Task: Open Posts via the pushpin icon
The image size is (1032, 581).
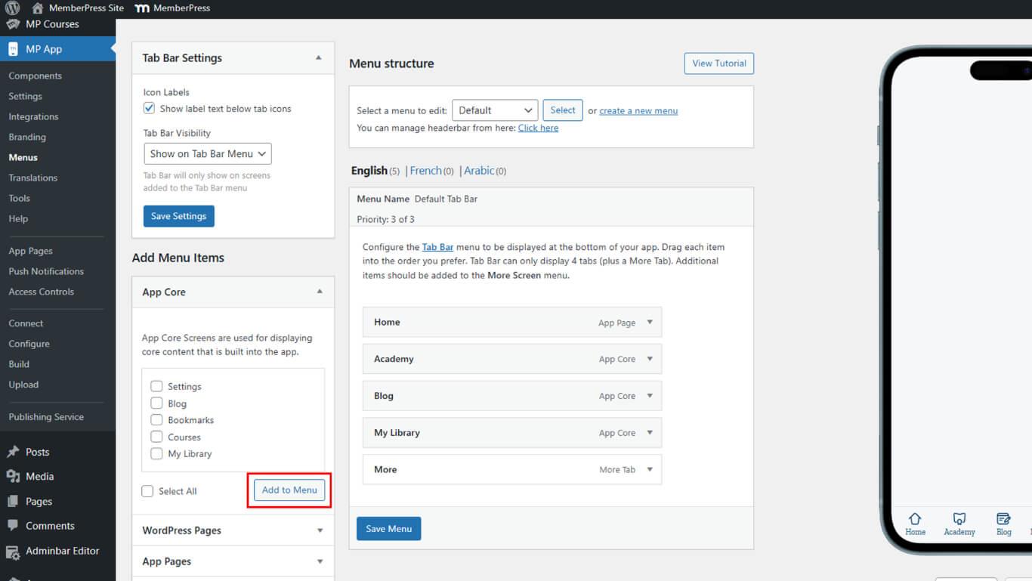Action: click(13, 452)
